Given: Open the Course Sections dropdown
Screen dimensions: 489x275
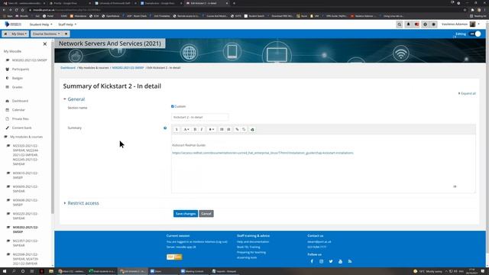Looking at the screenshot, I should [46, 34].
